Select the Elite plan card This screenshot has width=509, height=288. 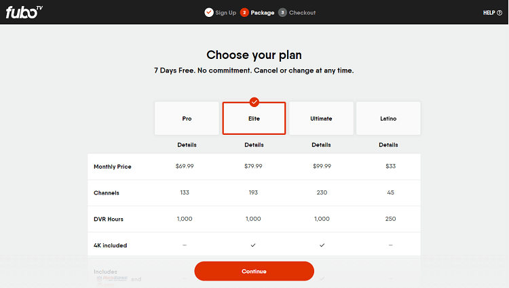point(254,118)
